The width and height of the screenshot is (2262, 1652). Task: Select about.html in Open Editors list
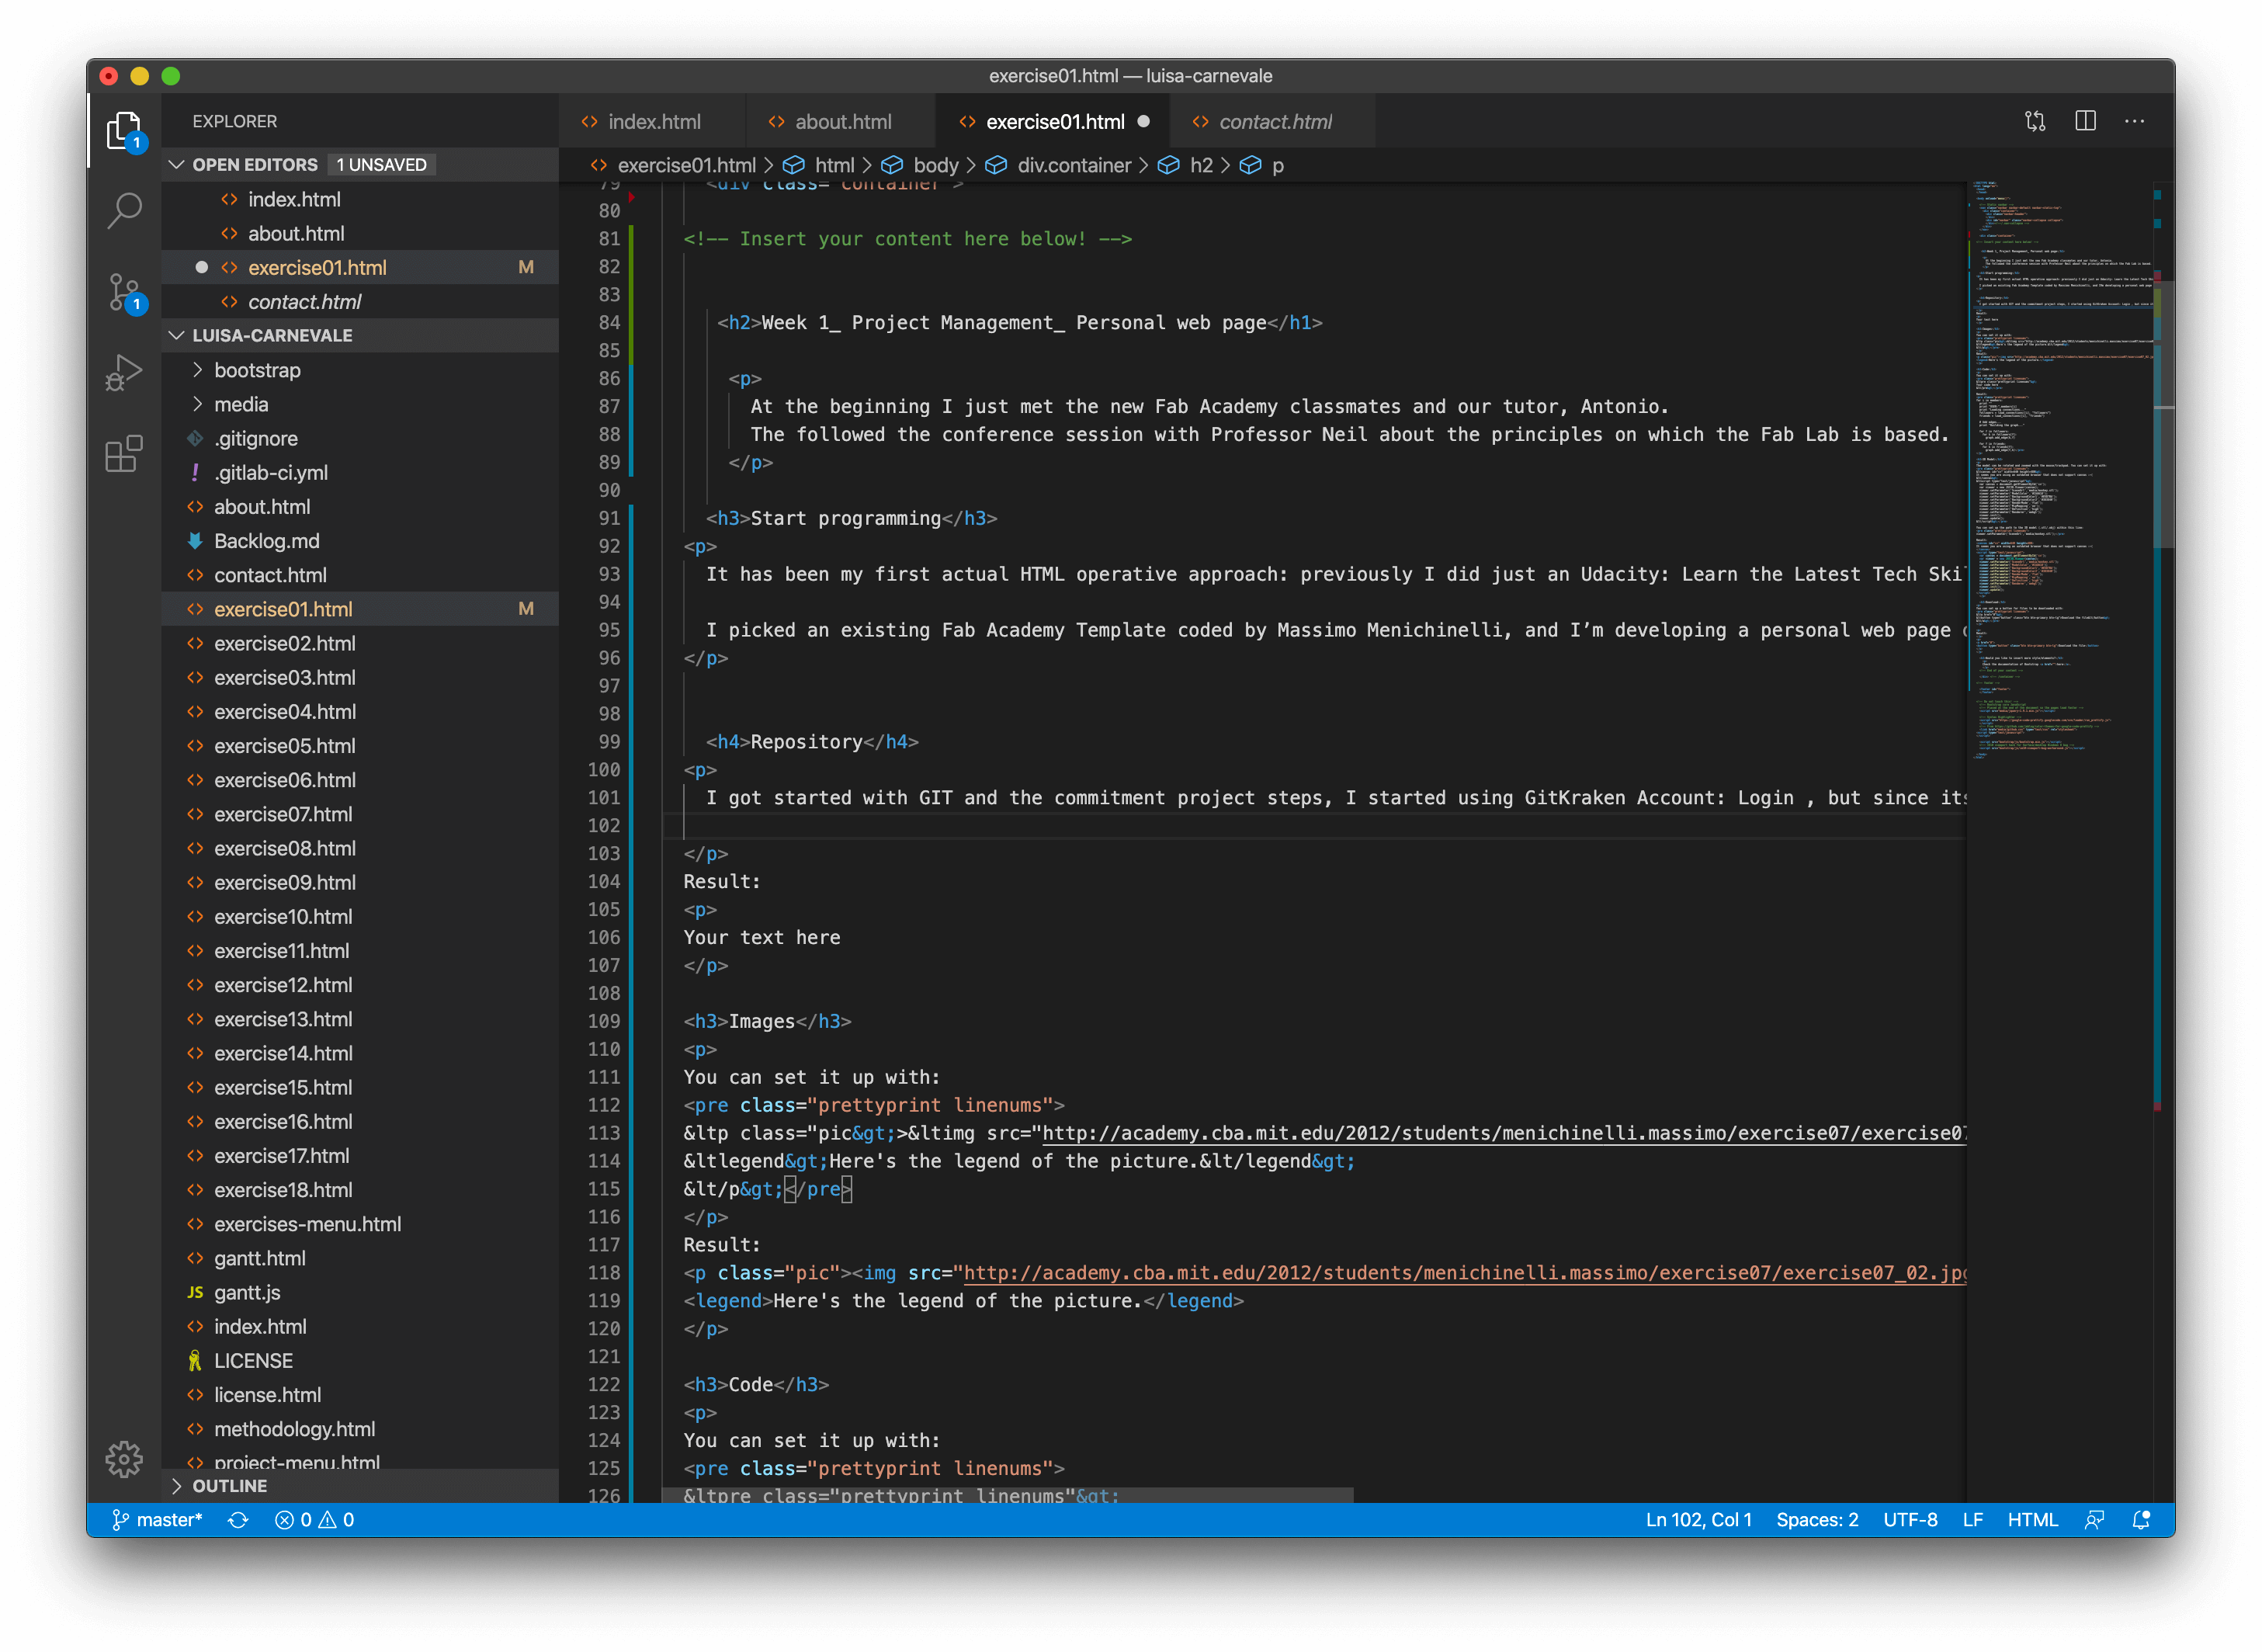[360, 233]
